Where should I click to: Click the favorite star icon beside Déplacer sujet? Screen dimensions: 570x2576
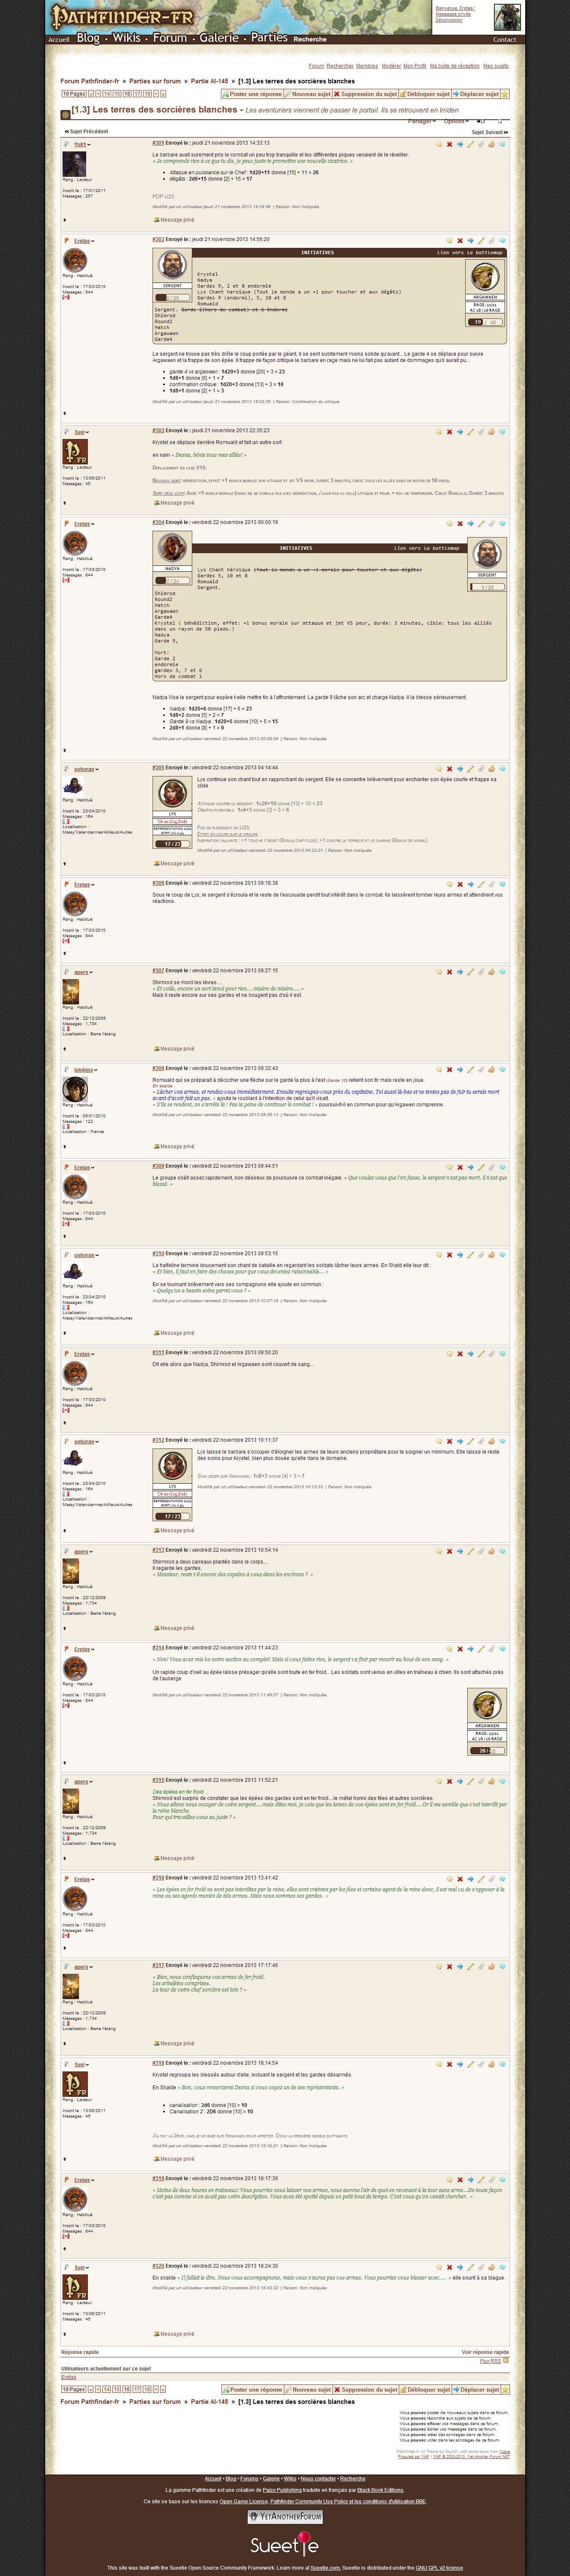coord(505,94)
